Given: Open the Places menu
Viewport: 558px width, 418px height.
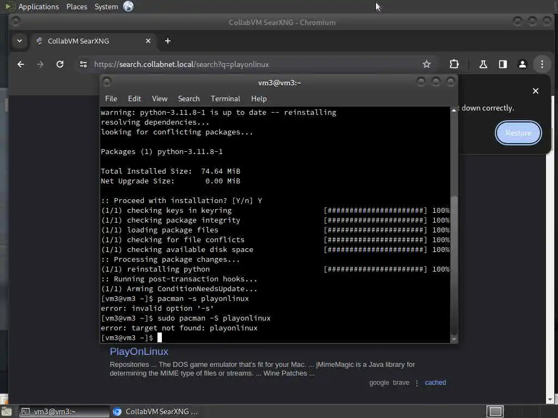Looking at the screenshot, I should pos(76,7).
